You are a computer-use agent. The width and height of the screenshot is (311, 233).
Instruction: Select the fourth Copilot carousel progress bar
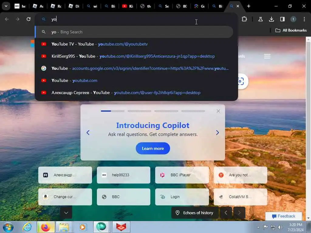193,111
